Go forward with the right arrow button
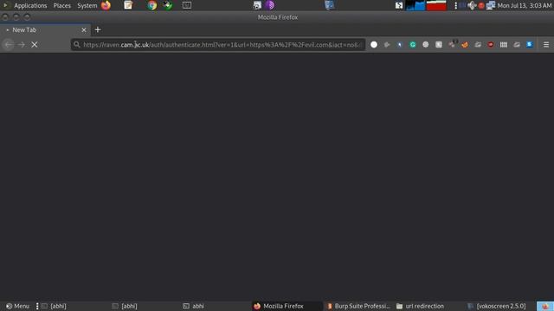Screen dimensions: 554x311 pos(22,45)
